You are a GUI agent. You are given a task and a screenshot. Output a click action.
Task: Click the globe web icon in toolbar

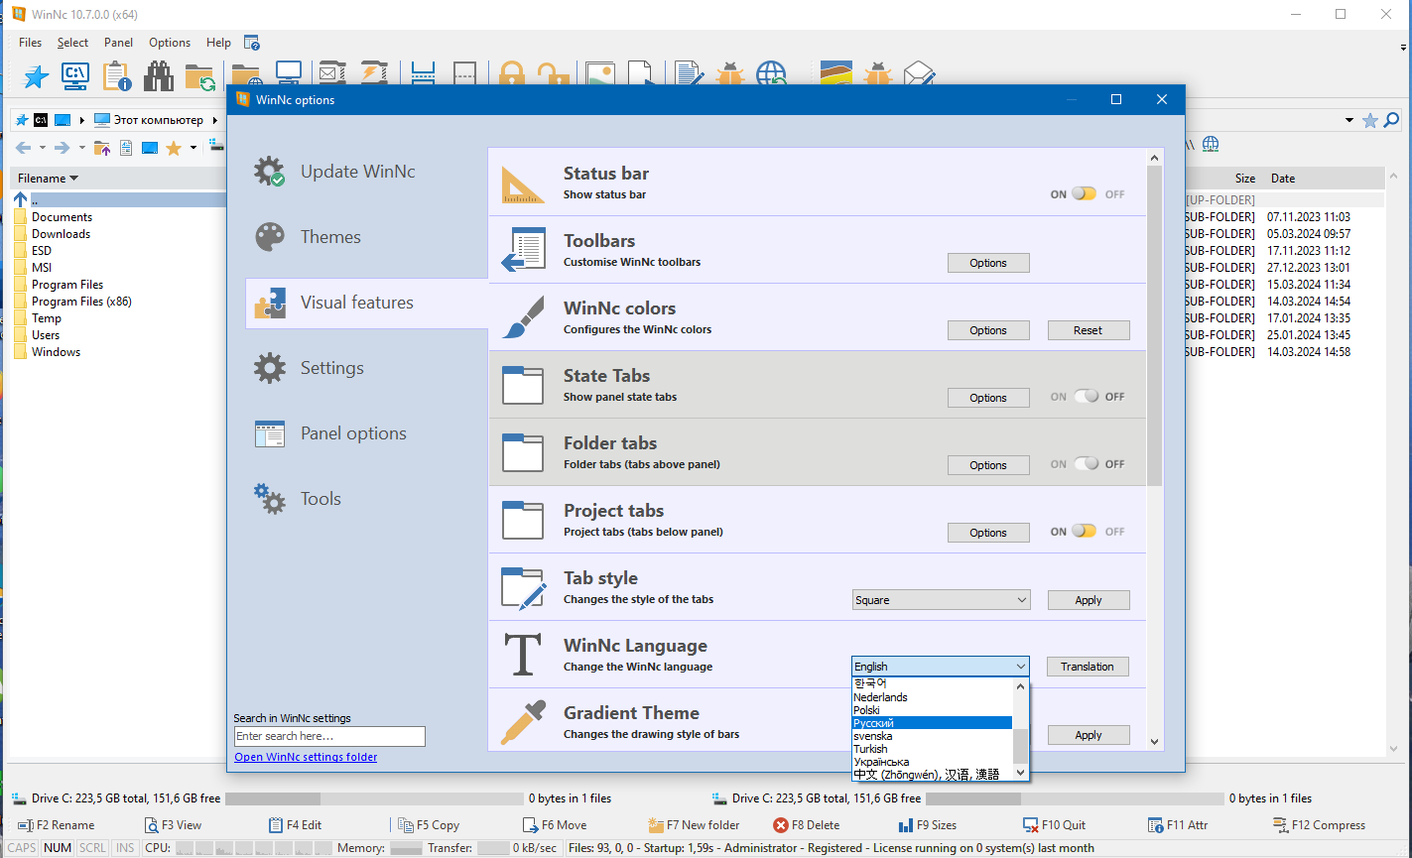coord(771,75)
